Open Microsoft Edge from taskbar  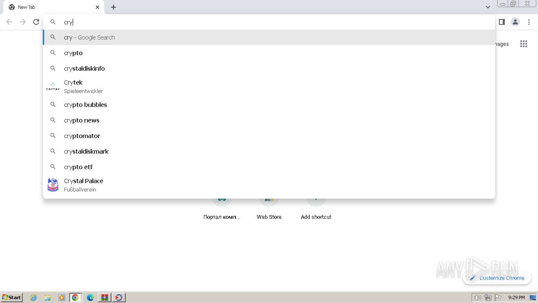click(x=90, y=298)
